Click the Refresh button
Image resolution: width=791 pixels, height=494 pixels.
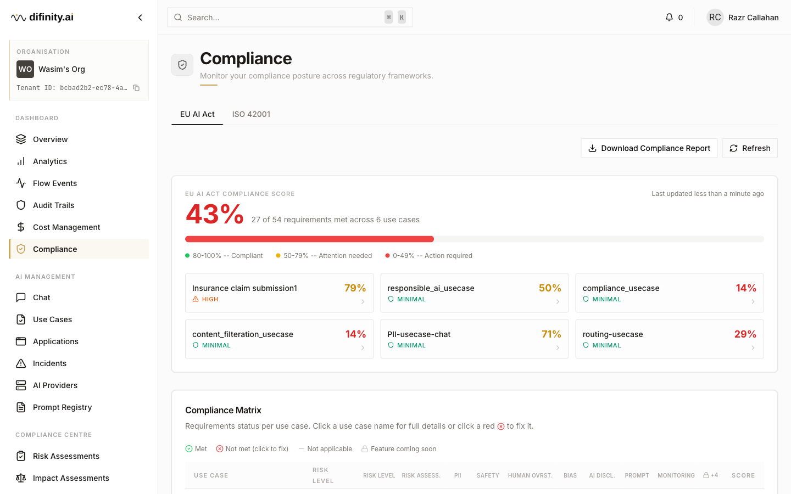point(750,148)
